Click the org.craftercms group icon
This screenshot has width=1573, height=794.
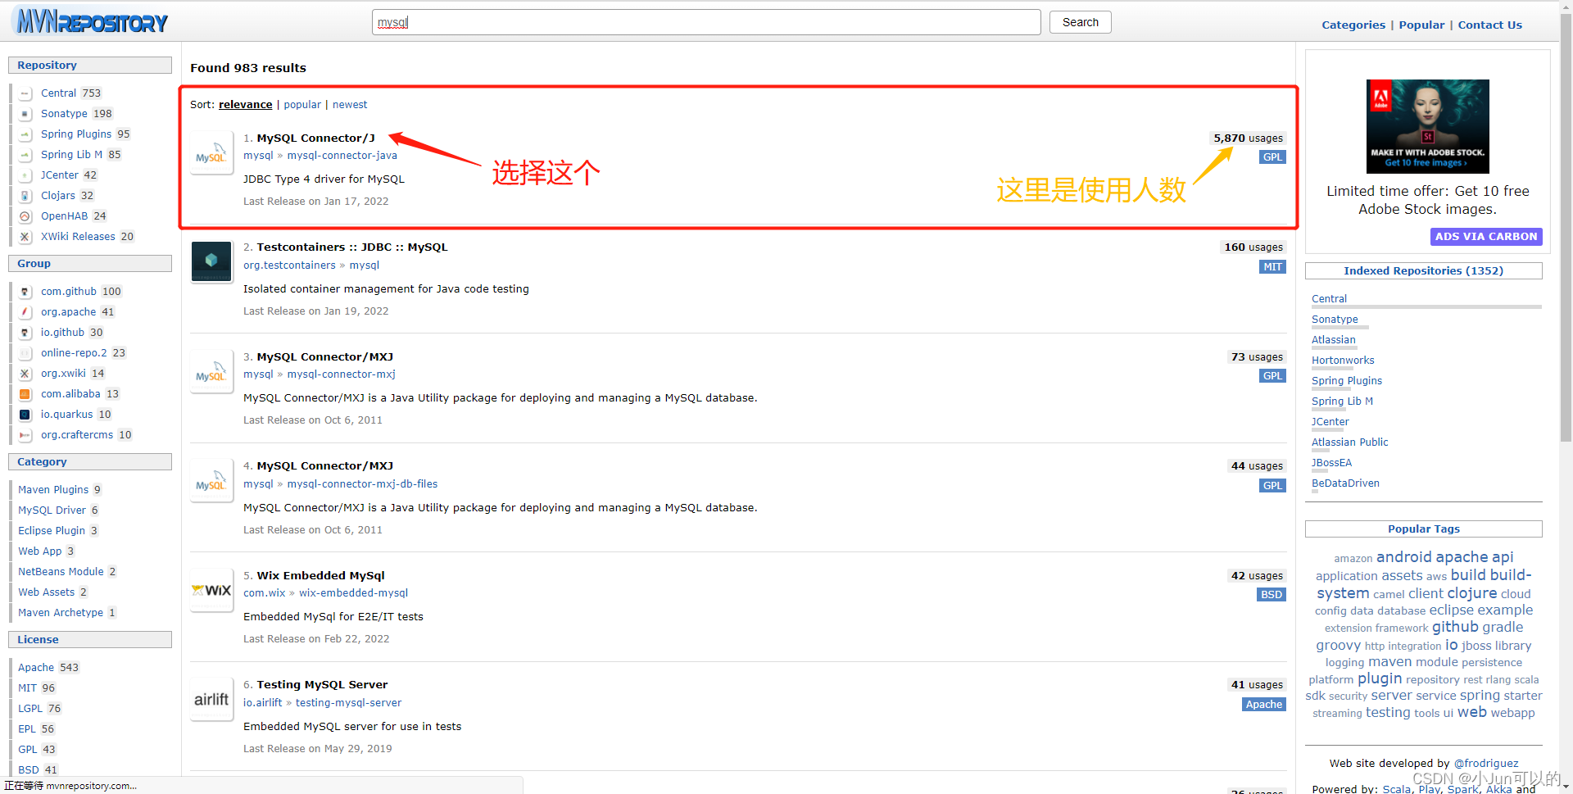pos(25,435)
